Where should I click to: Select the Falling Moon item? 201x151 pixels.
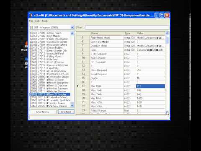click(x=50, y=56)
